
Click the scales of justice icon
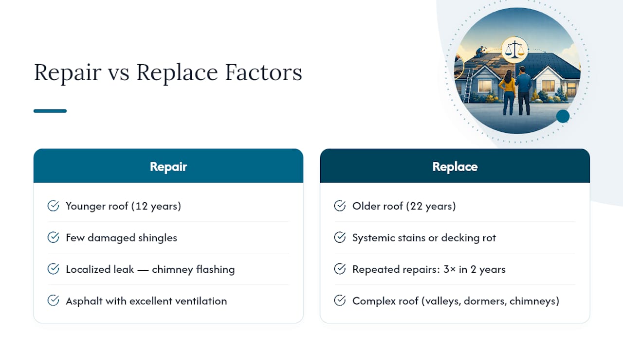[515, 49]
